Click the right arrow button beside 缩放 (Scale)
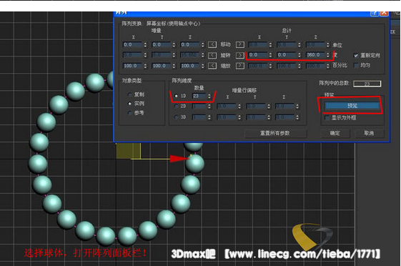This screenshot has width=401, height=266. tap(240, 66)
